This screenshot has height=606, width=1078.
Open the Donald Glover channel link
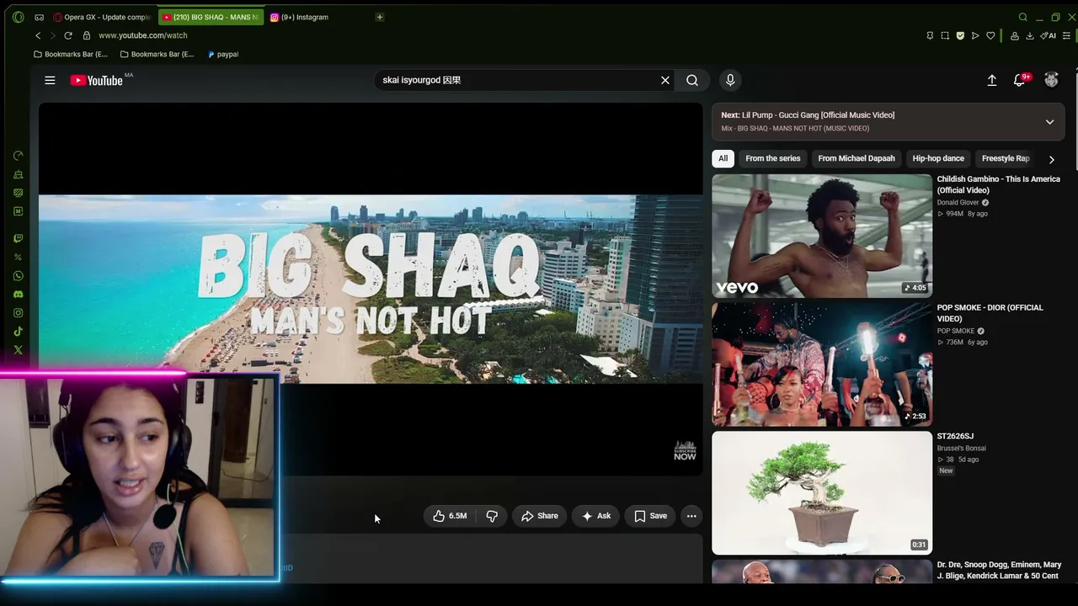click(x=958, y=203)
